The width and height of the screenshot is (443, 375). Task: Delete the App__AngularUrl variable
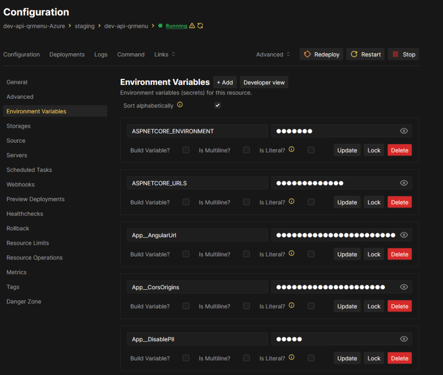399,254
